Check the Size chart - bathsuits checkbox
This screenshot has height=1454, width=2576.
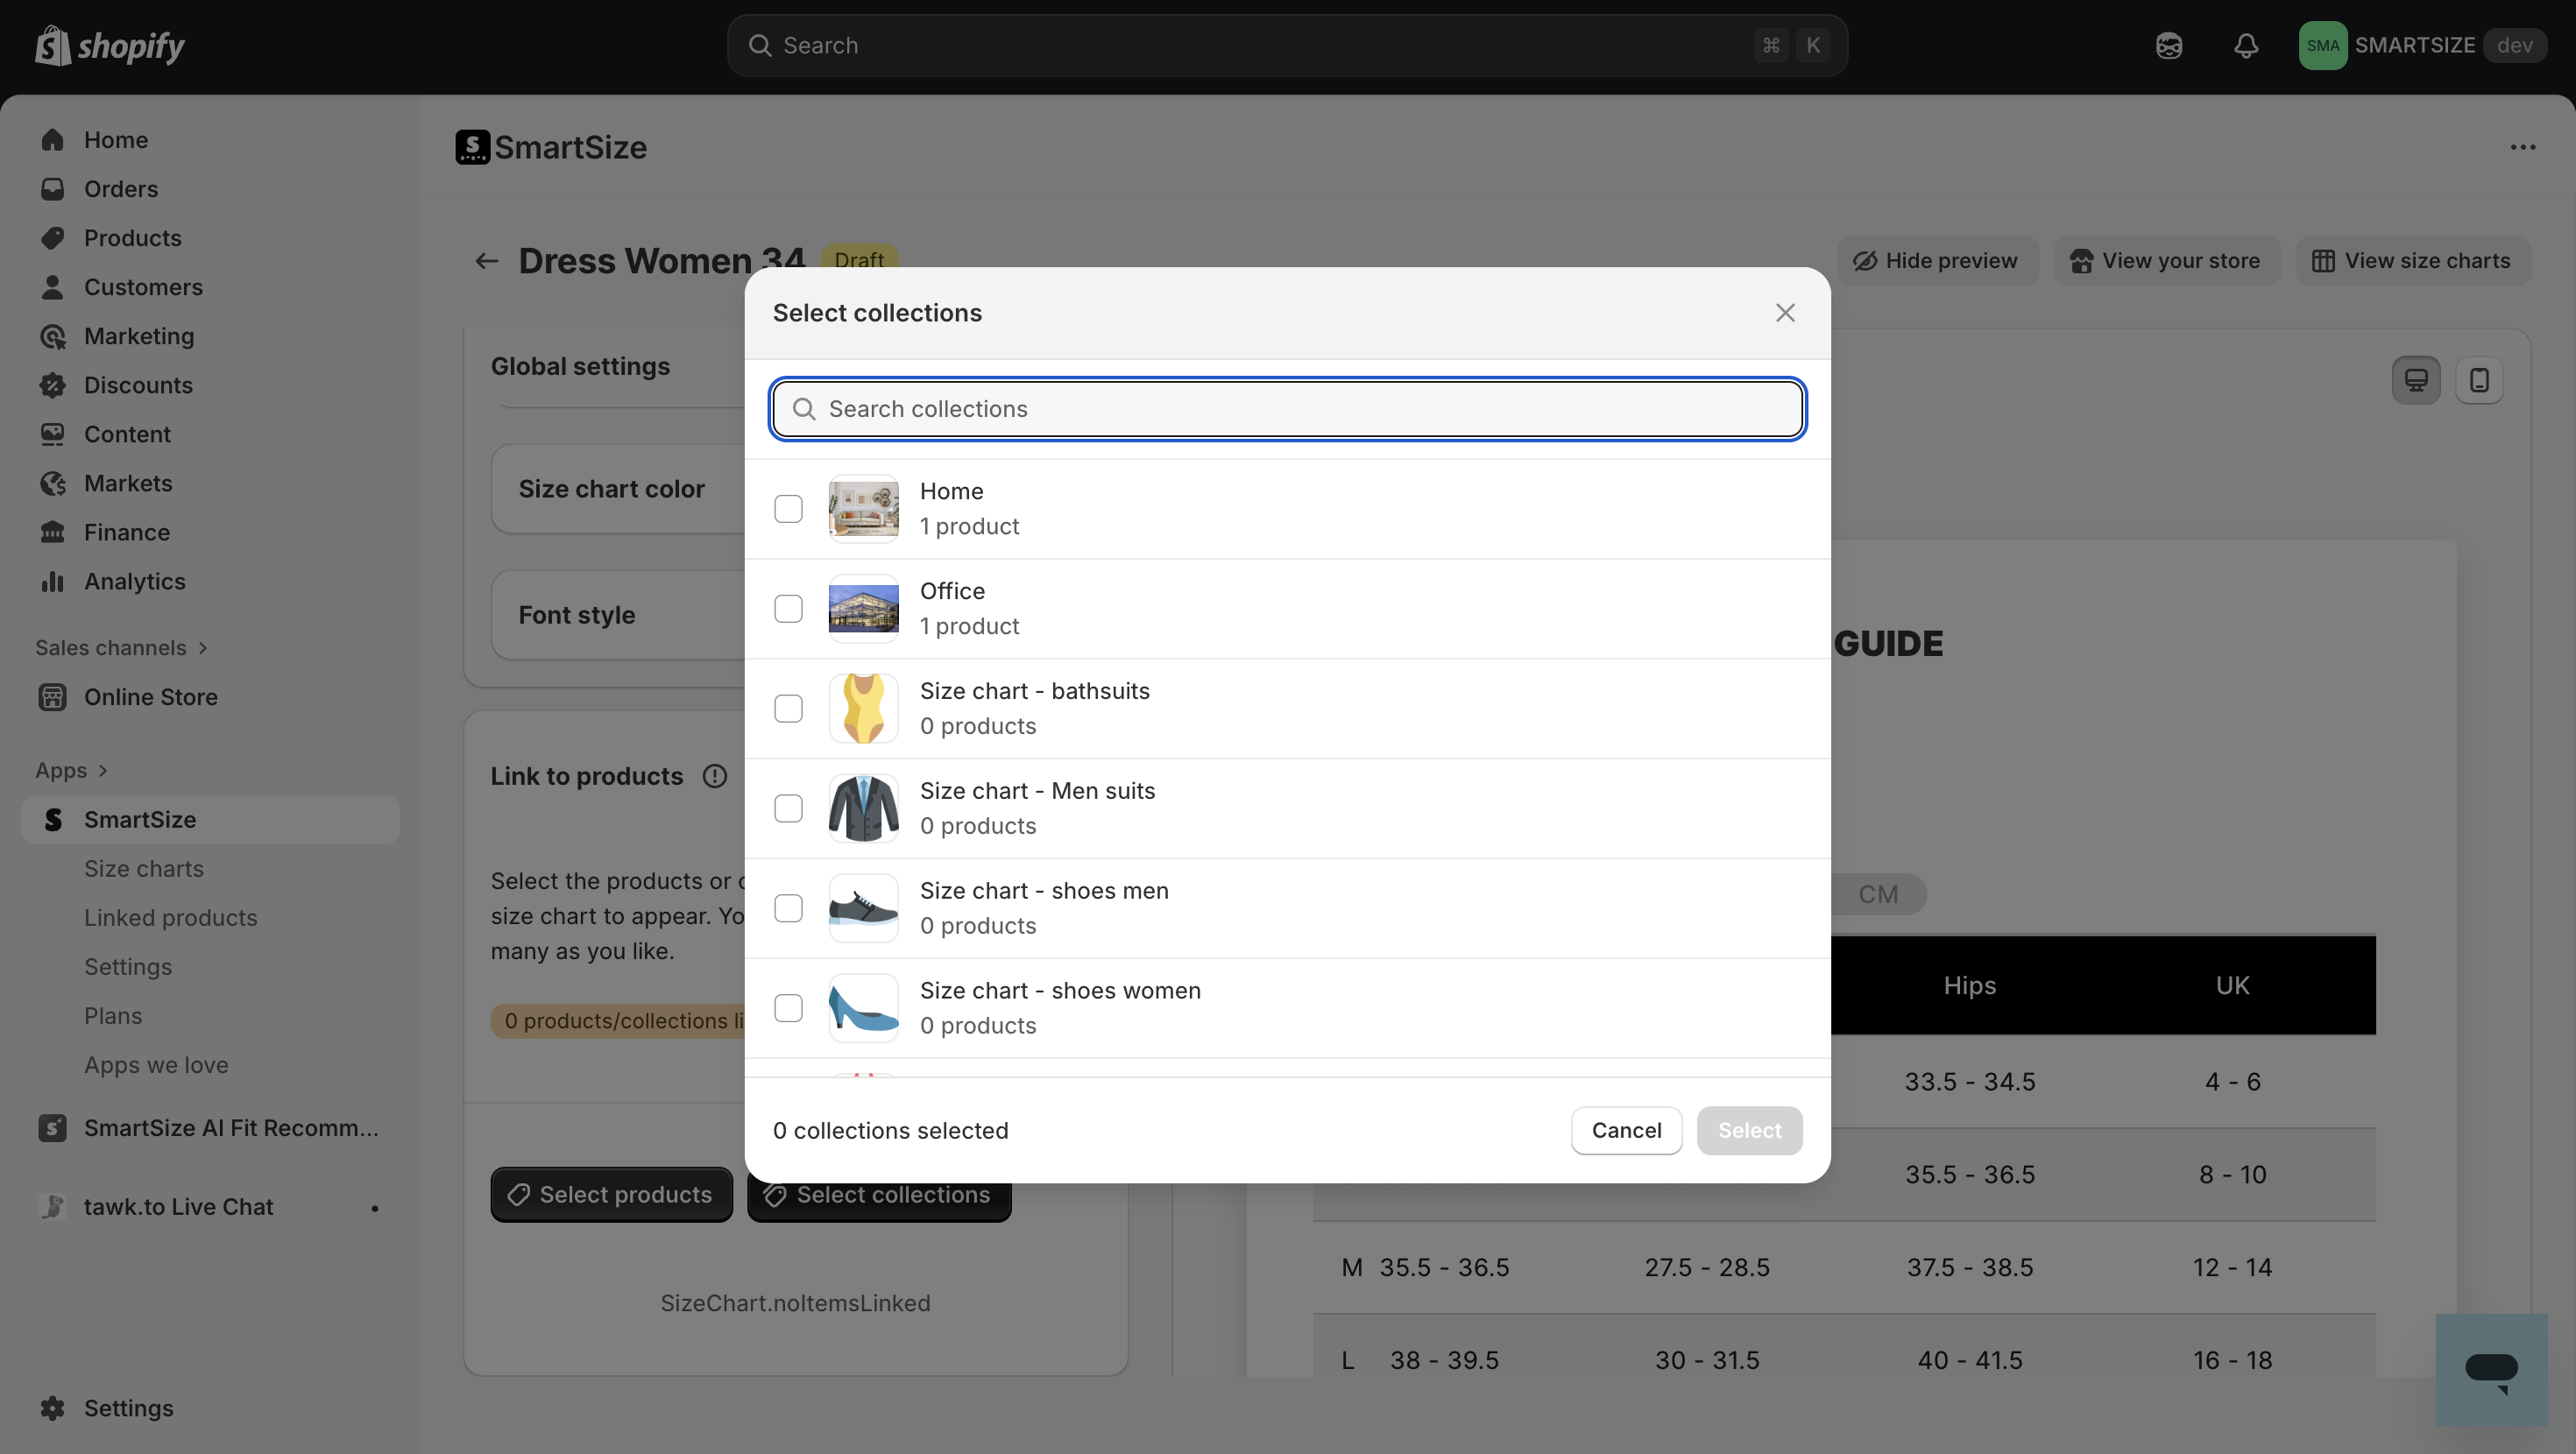pos(788,709)
